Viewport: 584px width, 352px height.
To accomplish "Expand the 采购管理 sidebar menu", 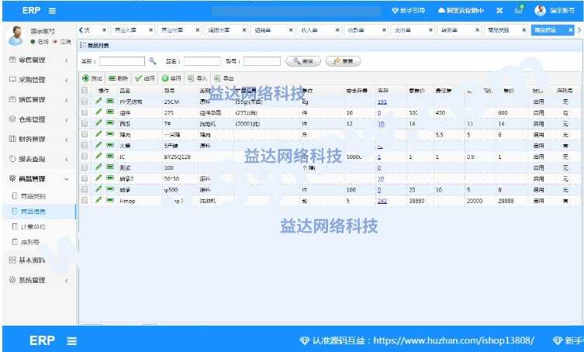I will click(39, 80).
